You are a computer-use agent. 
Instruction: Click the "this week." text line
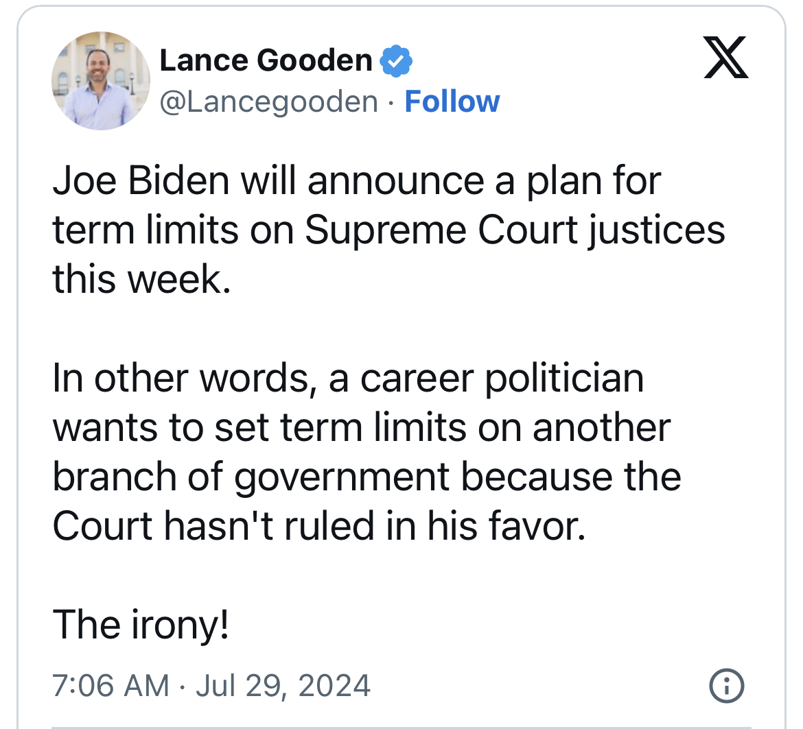pyautogui.click(x=141, y=280)
